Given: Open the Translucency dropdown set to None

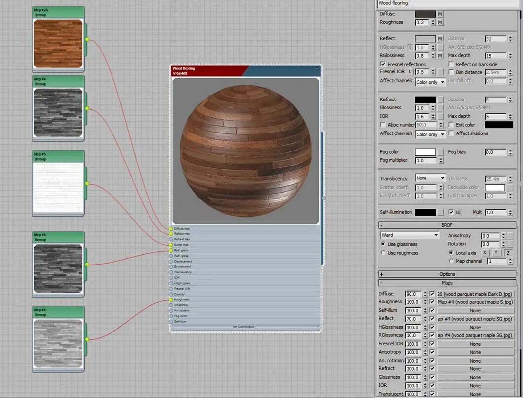Looking at the screenshot, I should click(430, 178).
